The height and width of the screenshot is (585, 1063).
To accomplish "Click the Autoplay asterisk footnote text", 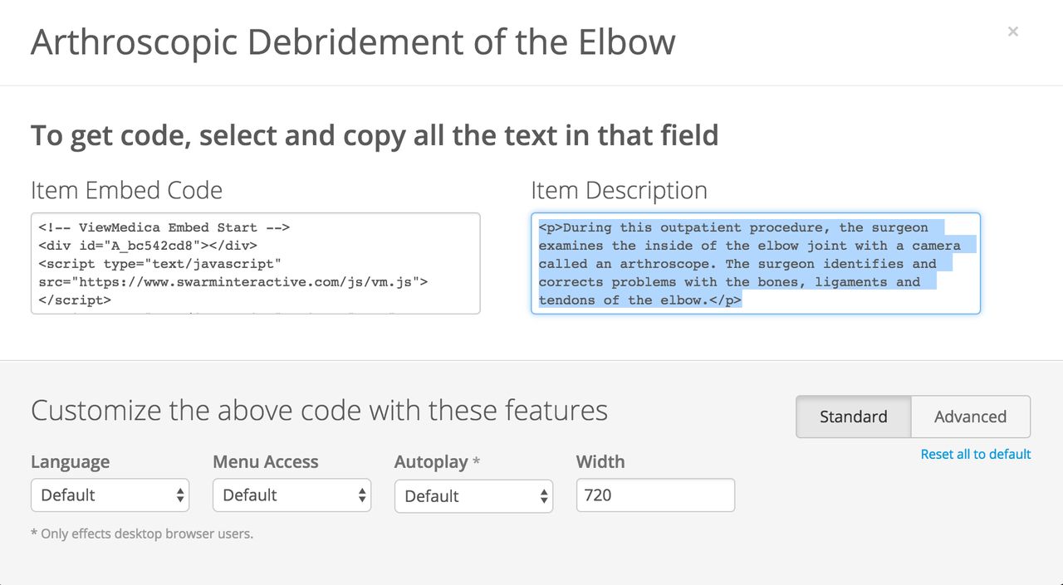I will tap(141, 534).
